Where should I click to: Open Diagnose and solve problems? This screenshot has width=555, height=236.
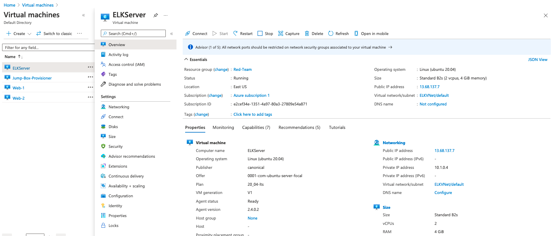pos(135,84)
